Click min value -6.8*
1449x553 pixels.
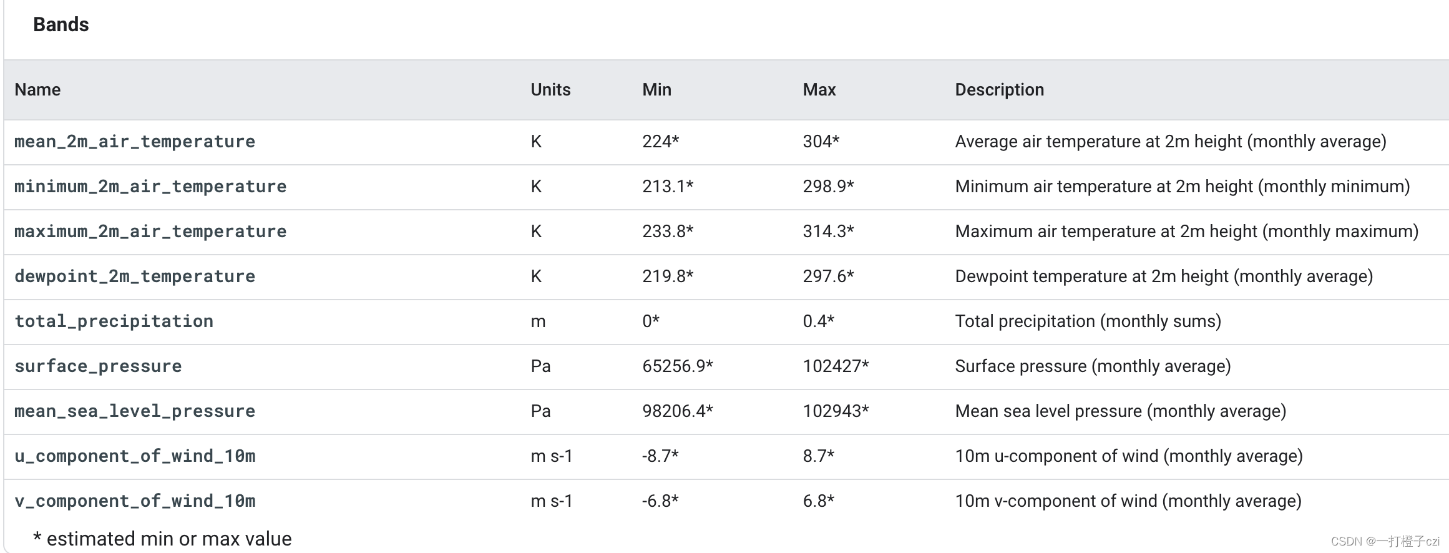point(660,501)
